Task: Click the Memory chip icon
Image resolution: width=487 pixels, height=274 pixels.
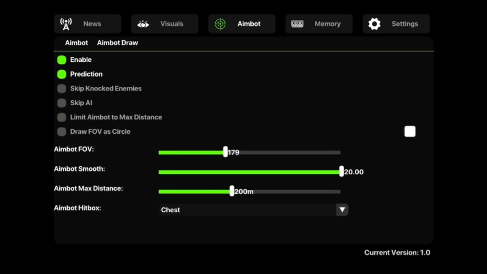Action: (x=297, y=24)
